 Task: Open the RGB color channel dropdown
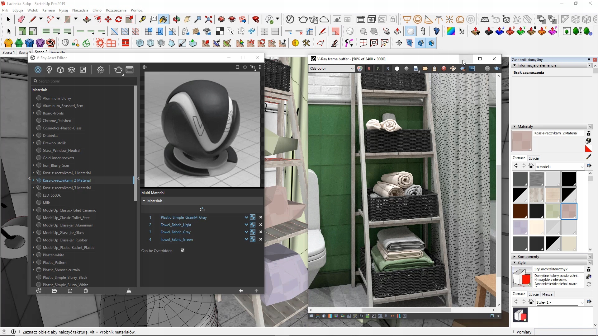click(331, 68)
